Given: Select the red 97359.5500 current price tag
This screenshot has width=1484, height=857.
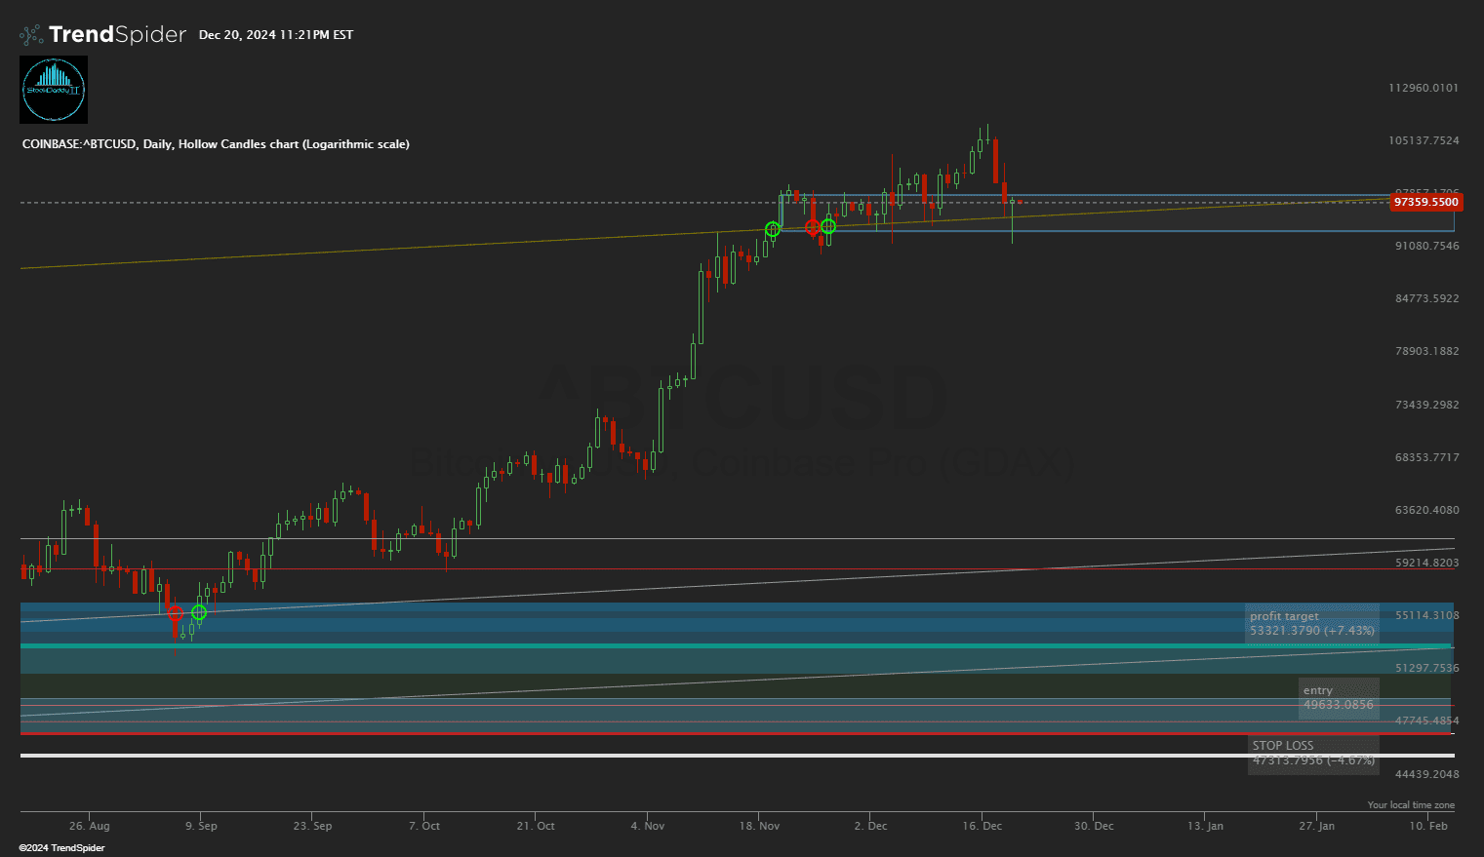Looking at the screenshot, I should [x=1425, y=203].
